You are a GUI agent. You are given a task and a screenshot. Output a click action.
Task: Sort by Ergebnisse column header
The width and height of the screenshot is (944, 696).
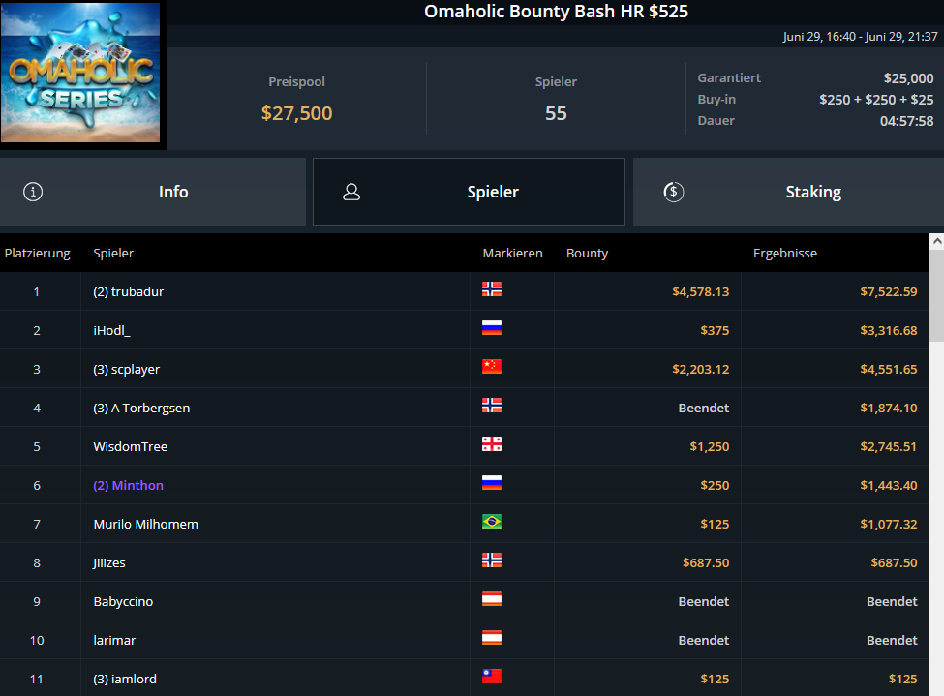(785, 253)
